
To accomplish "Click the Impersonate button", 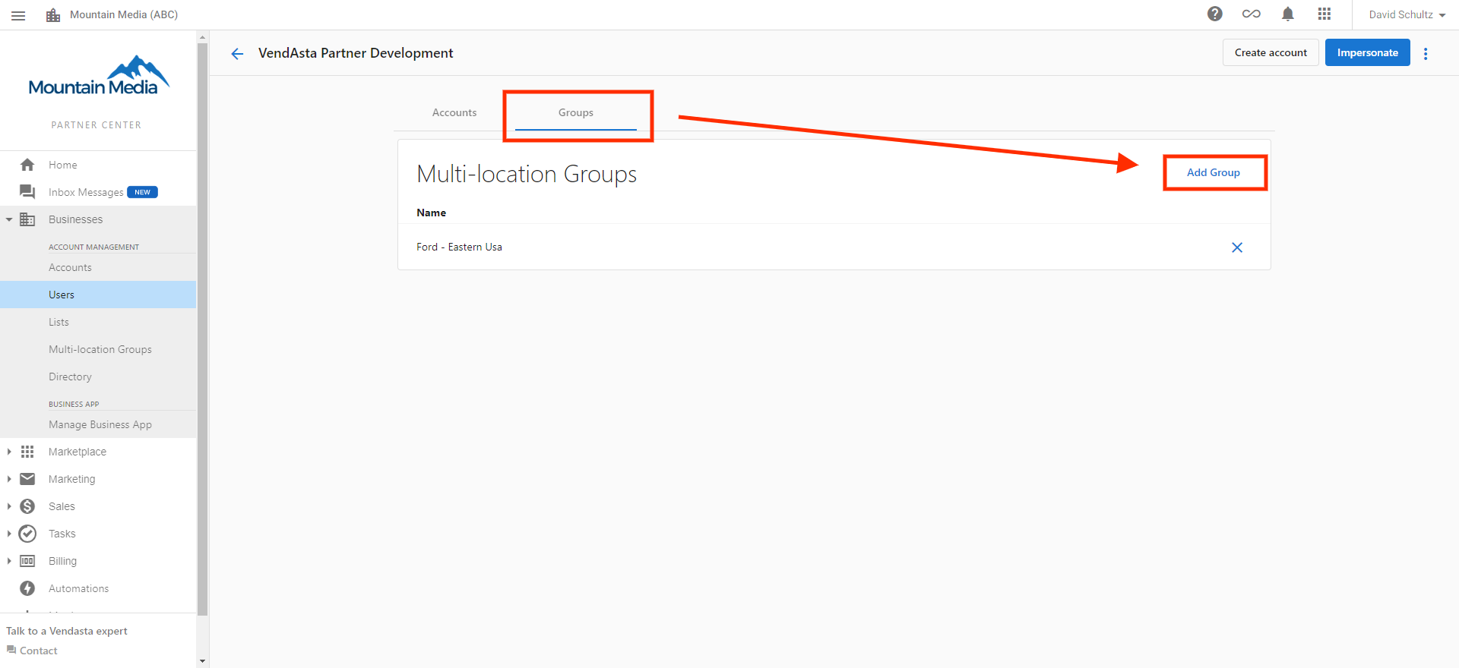I will (x=1368, y=52).
